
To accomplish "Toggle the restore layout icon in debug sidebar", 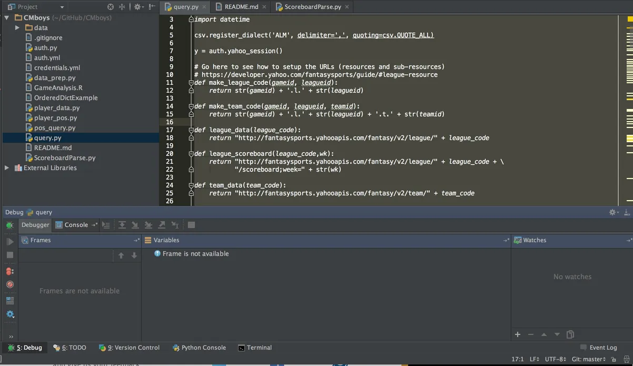I will [9, 301].
